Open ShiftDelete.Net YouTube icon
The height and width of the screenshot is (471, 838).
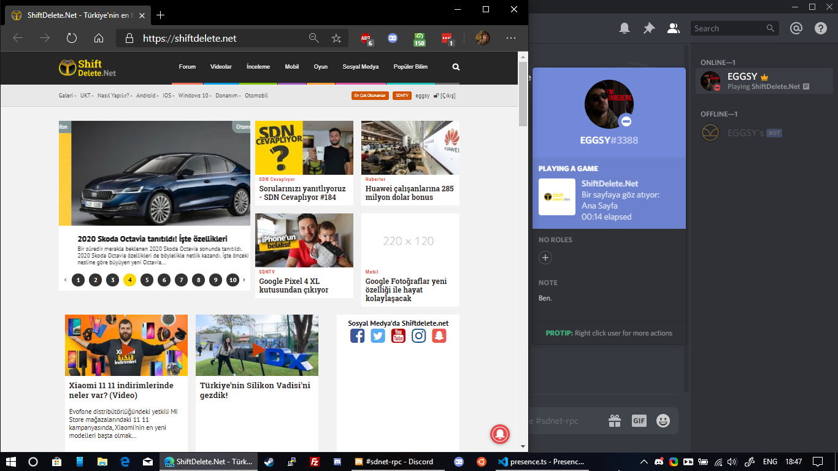pos(398,335)
